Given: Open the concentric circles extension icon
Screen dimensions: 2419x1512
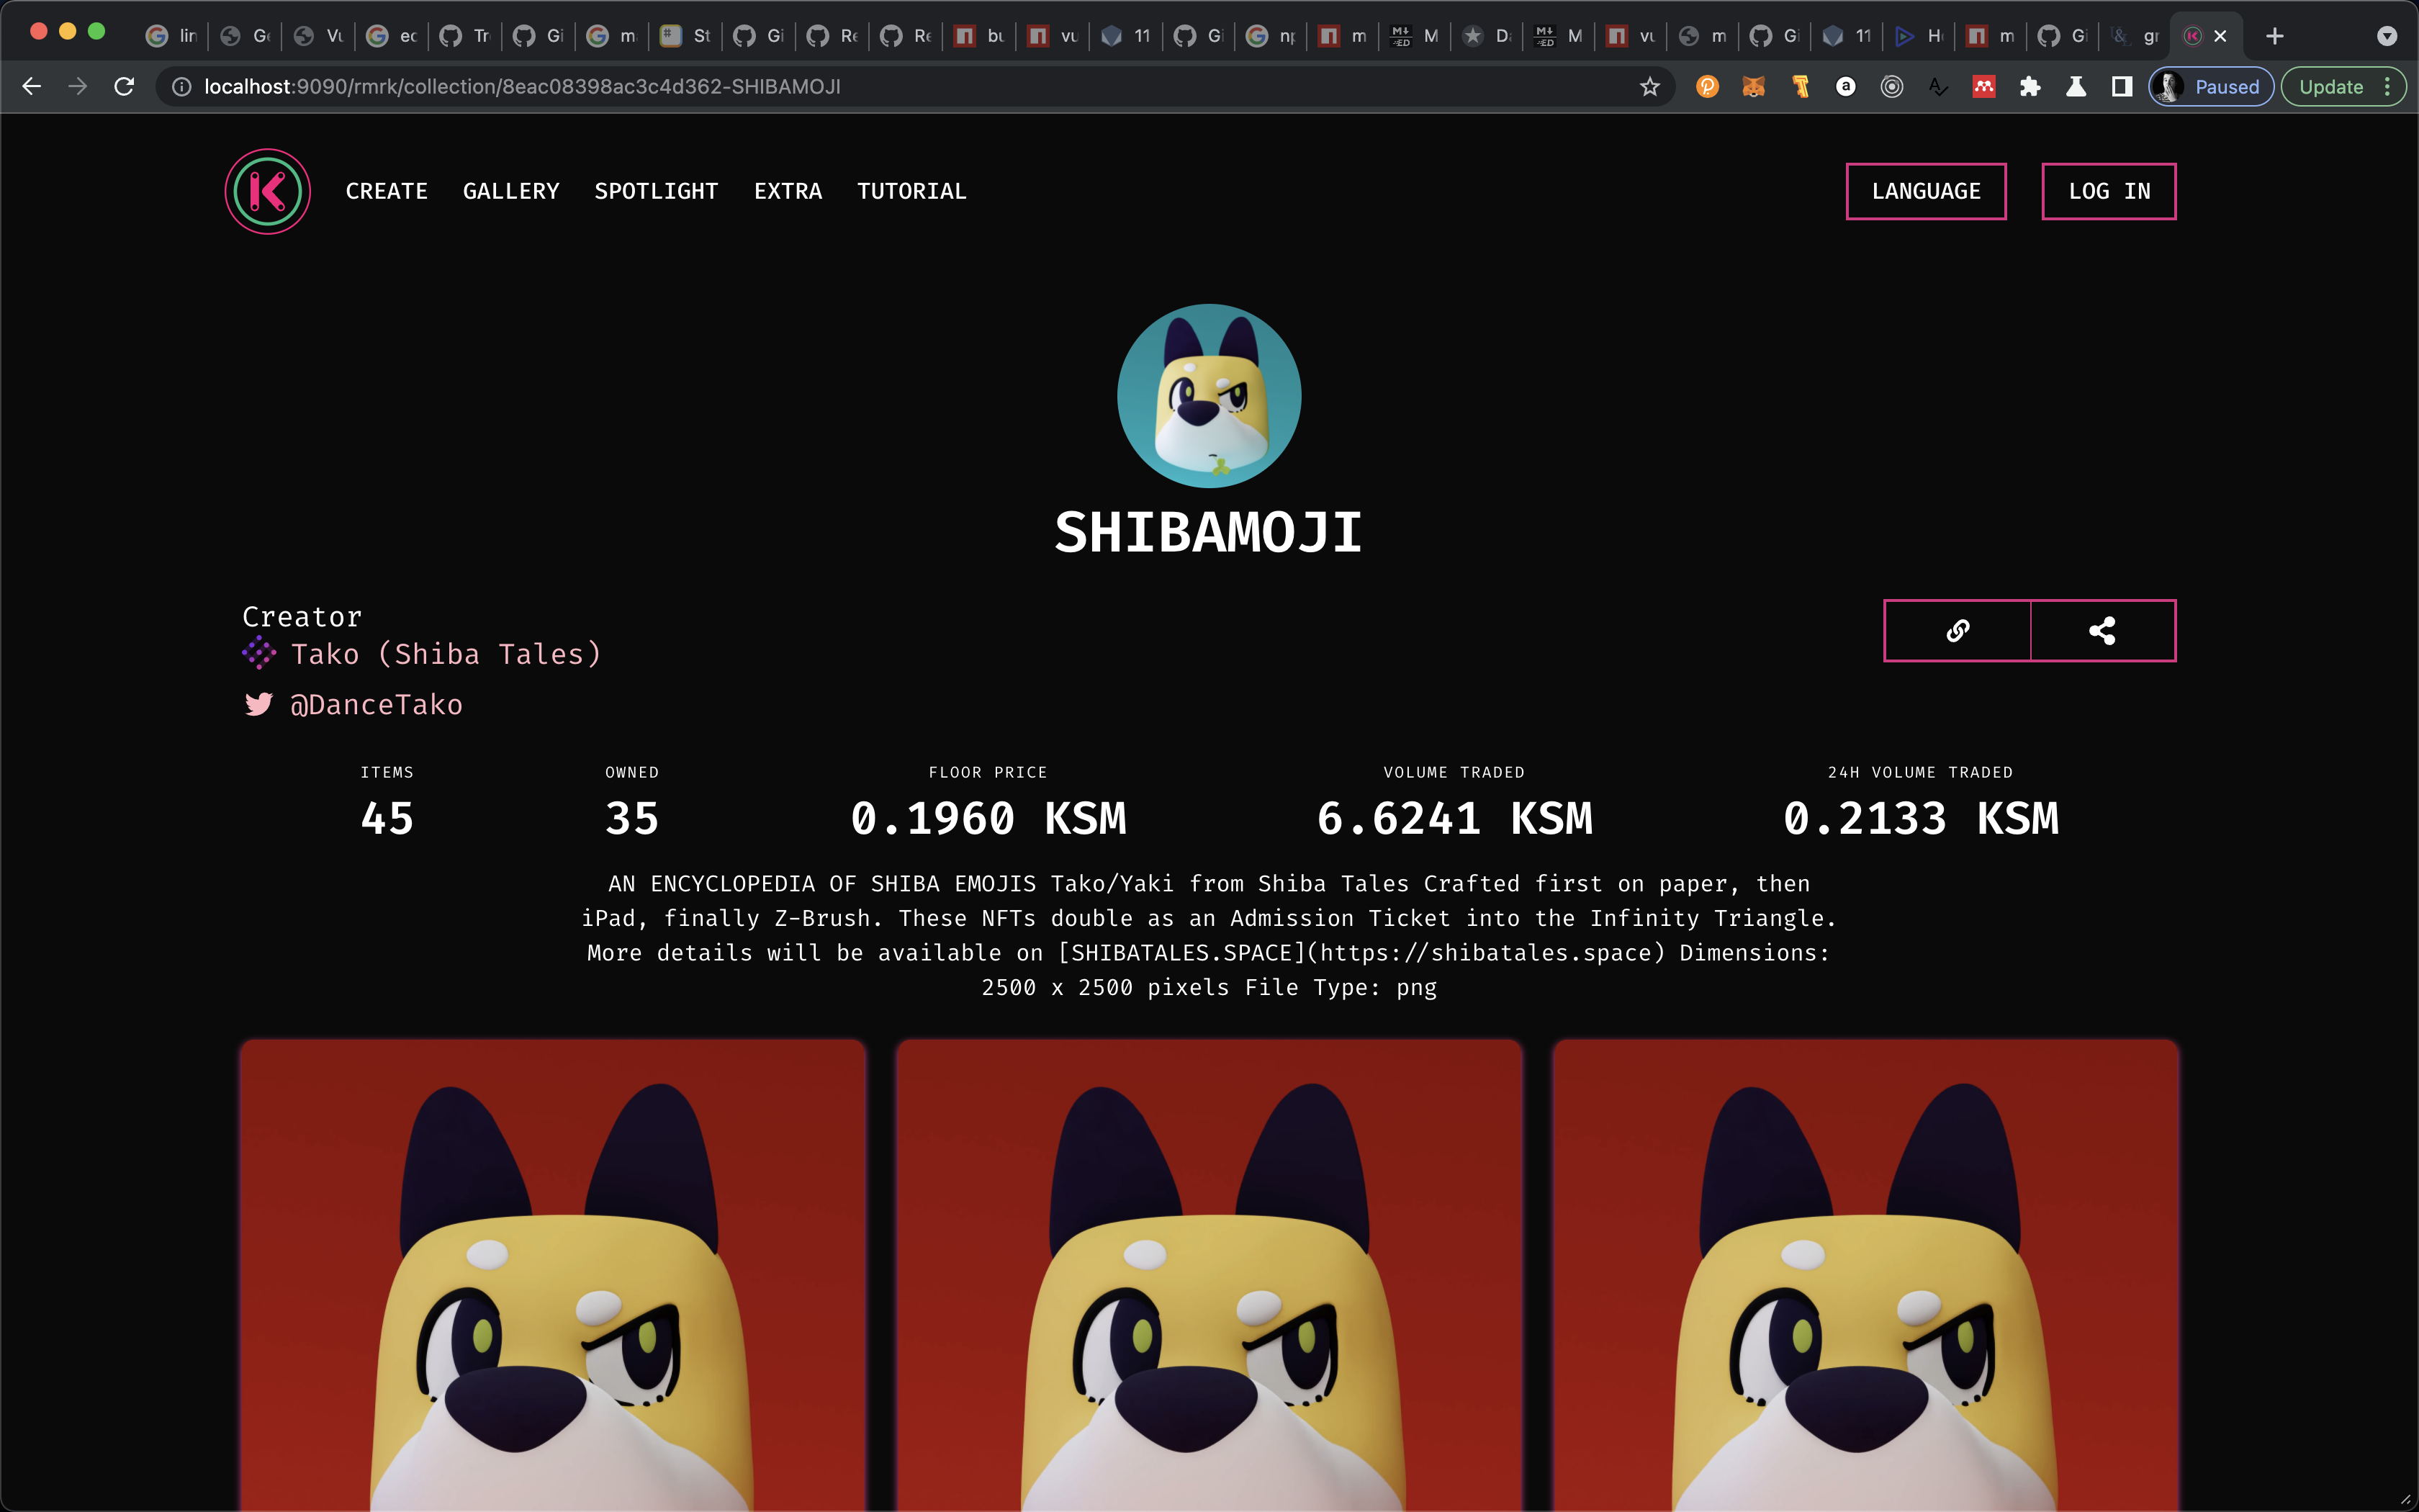Looking at the screenshot, I should [1891, 87].
